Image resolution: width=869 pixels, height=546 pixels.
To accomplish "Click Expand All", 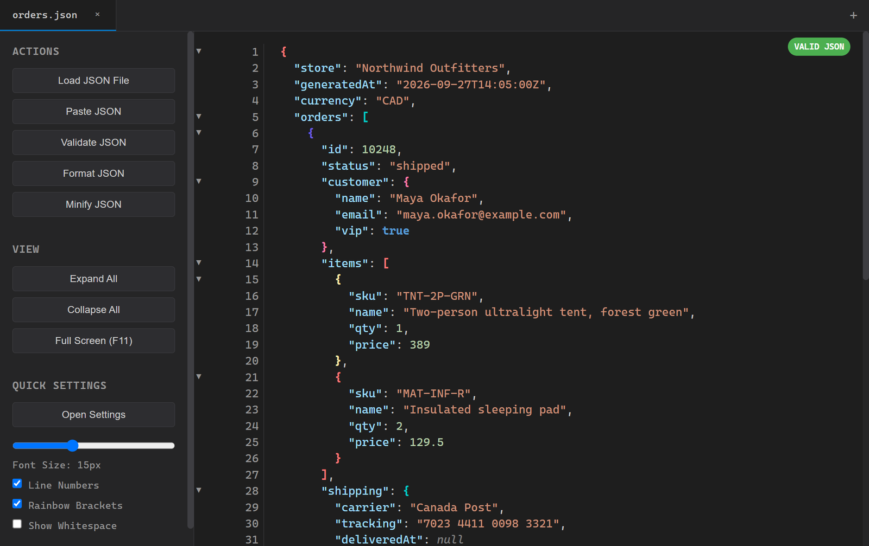I will tap(93, 279).
